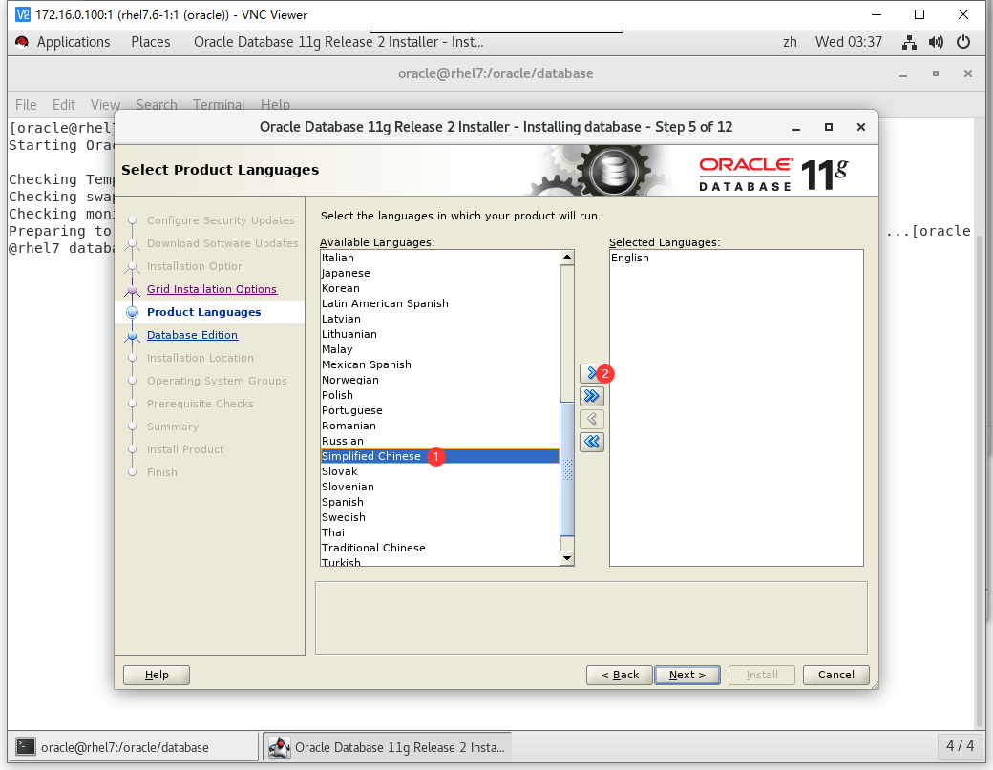
Task: Cancel the Oracle installation
Action: [836, 675]
